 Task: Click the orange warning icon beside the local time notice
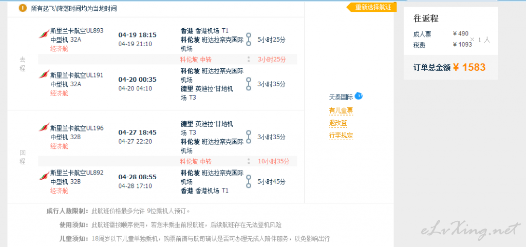point(23,8)
